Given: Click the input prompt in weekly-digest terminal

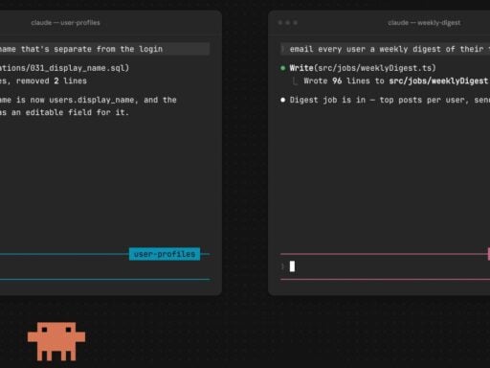Looking at the screenshot, I should point(385,266).
